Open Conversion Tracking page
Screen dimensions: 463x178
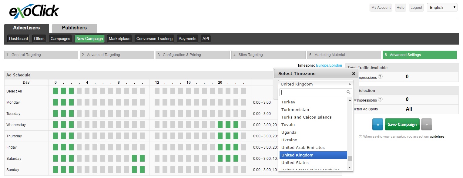pos(154,39)
